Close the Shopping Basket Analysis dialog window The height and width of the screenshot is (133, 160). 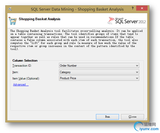point(142,8)
